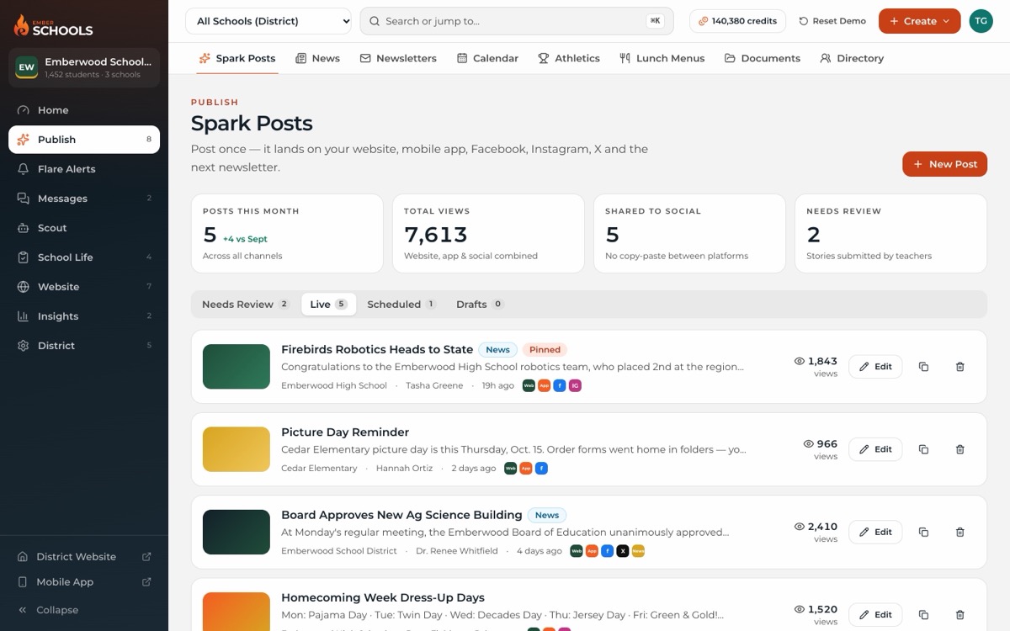Open Insights chart item

tap(84, 316)
